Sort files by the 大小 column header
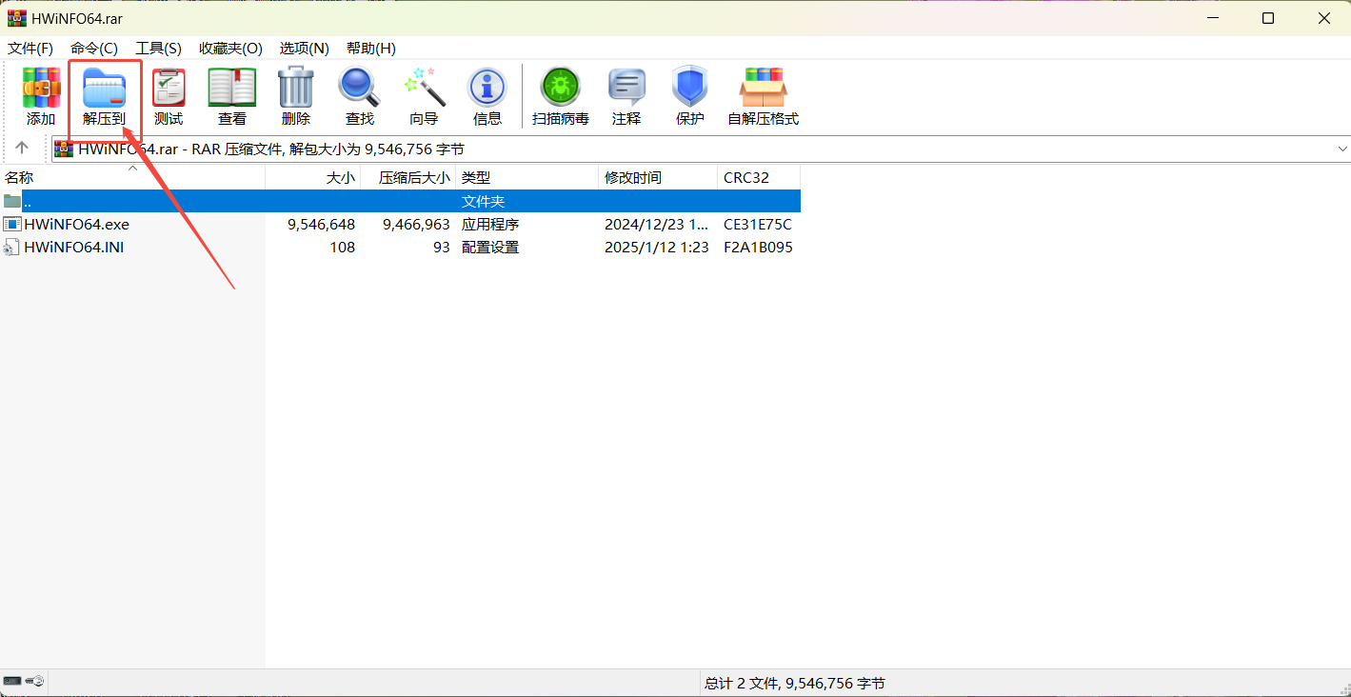Viewport: 1351px width, 697px height. click(x=340, y=177)
